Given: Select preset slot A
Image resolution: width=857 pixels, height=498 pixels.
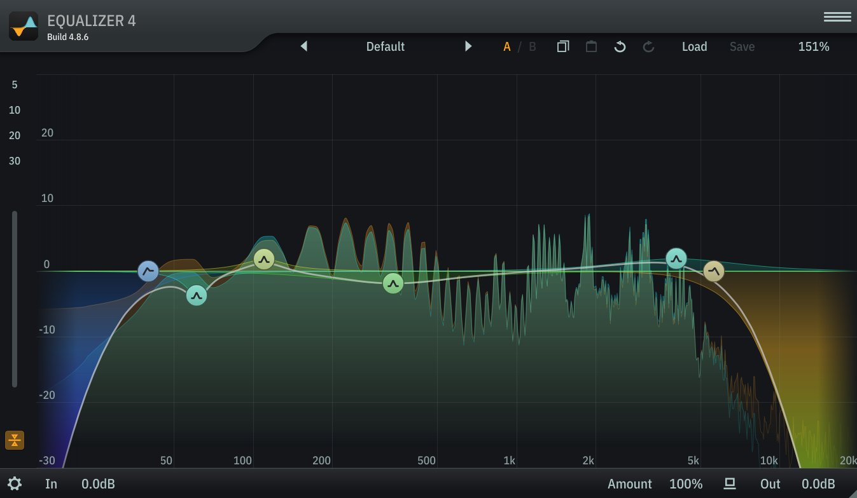Looking at the screenshot, I should (x=507, y=46).
